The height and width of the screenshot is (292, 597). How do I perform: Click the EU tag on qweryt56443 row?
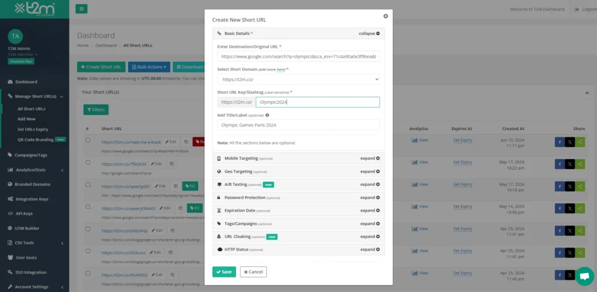tap(195, 208)
